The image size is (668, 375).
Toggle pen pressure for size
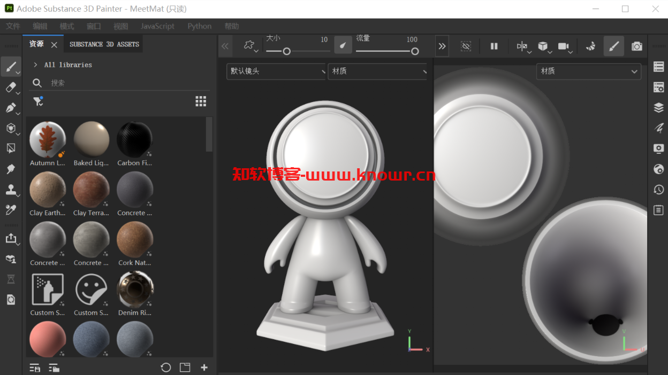[343, 45]
